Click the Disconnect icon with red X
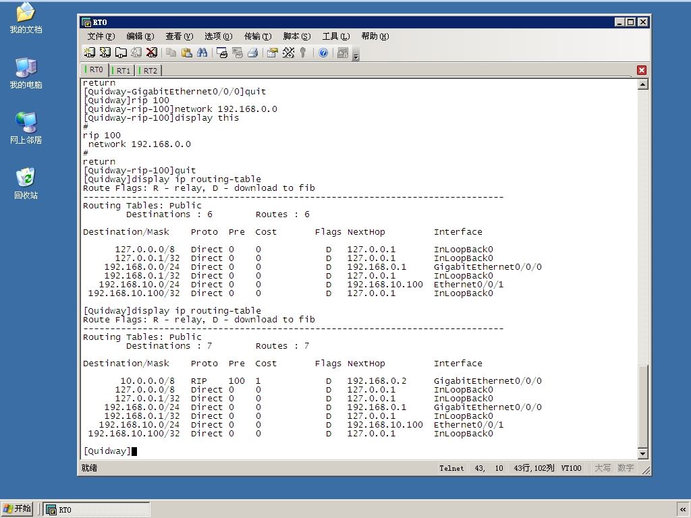The width and height of the screenshot is (691, 518). pos(152,53)
